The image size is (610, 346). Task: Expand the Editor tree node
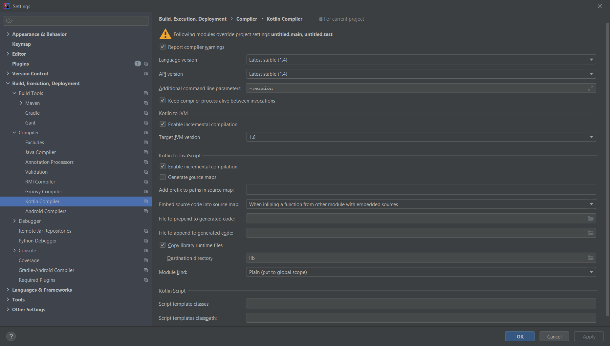click(8, 54)
